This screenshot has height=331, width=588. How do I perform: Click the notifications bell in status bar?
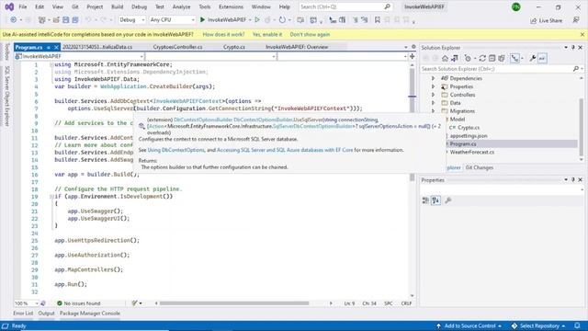(x=578, y=325)
